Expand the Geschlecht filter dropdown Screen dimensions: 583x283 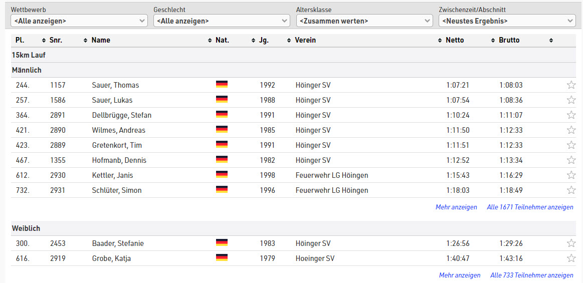221,21
